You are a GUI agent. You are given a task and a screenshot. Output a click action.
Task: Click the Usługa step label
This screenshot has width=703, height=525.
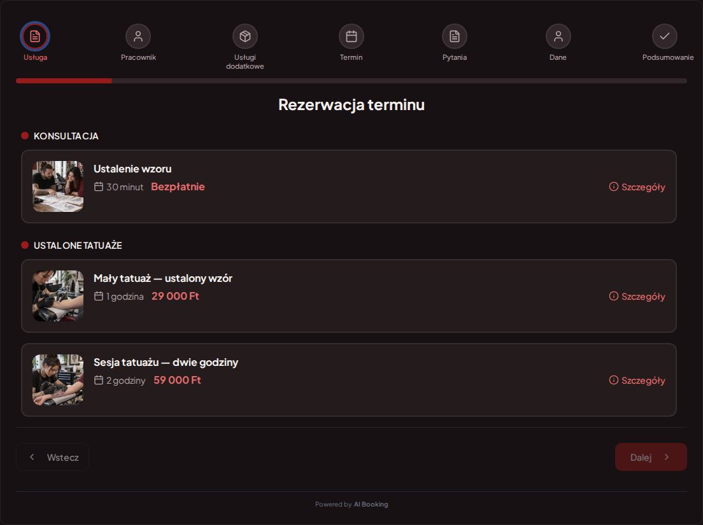click(x=36, y=57)
